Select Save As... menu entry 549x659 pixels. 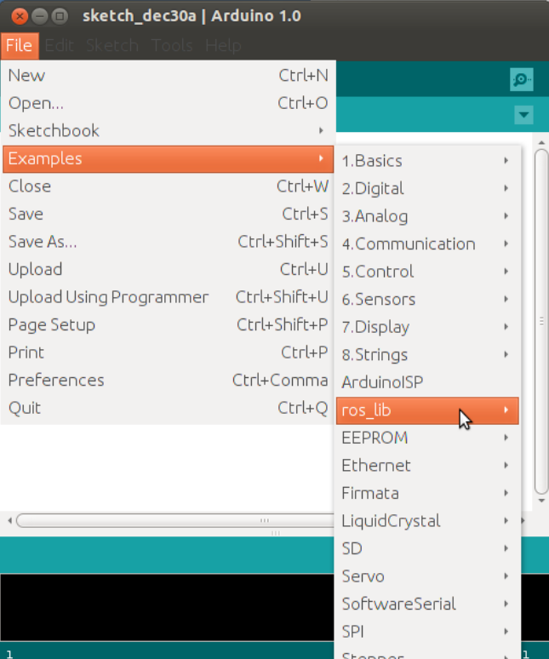[x=168, y=242]
